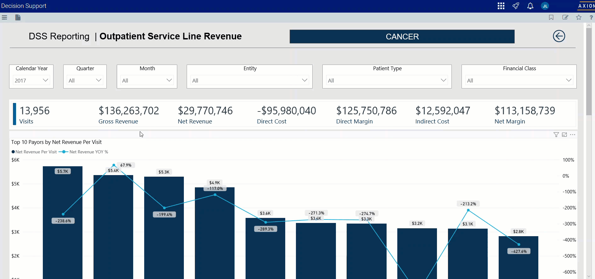Click the edit report pencil icon
595x279 pixels.
pyautogui.click(x=565, y=18)
